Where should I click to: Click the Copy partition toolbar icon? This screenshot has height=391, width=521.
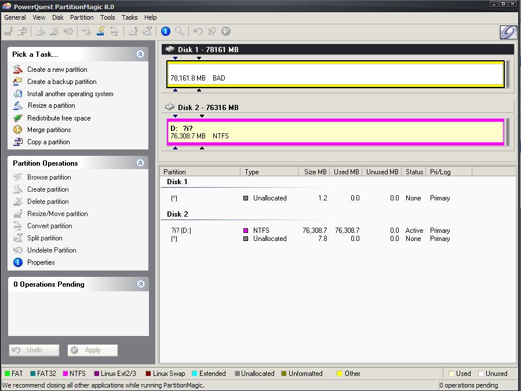pyautogui.click(x=22, y=31)
